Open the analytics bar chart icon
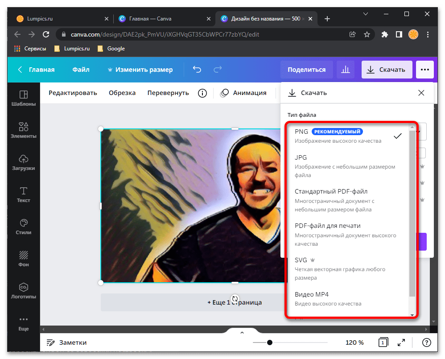This screenshot has height=359, width=445. pyautogui.click(x=345, y=70)
